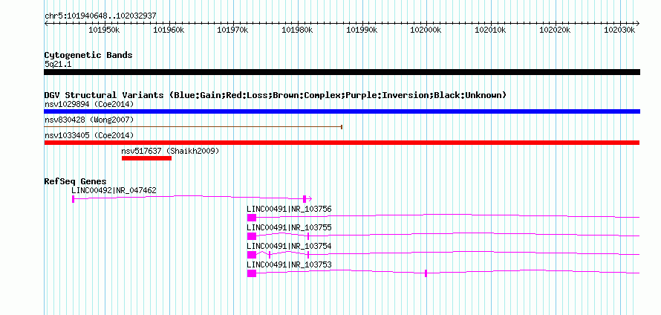Select the thin brown nsv830428 complex variant line
This screenshot has height=315, width=661.
pos(193,126)
